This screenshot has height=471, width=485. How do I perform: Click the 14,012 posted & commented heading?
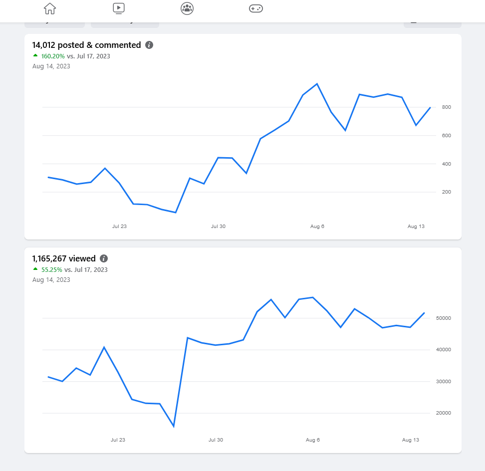click(87, 45)
